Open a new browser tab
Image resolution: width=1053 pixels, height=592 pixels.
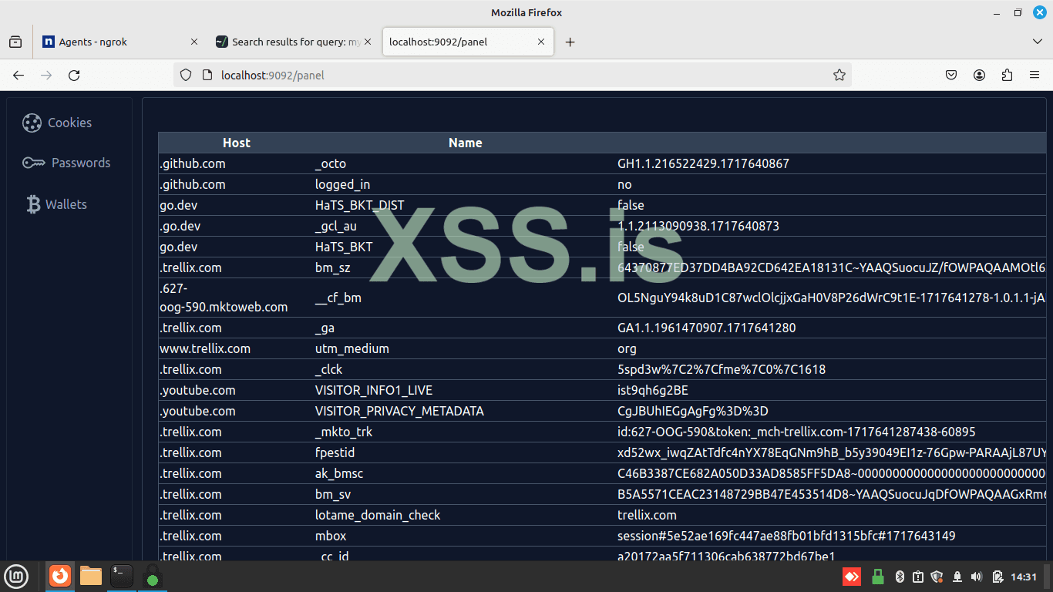click(x=570, y=42)
